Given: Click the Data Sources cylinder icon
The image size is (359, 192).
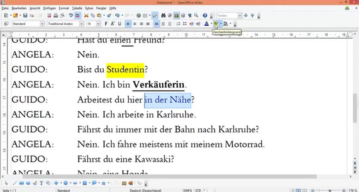Looking at the screenshot, I should tap(183, 16).
